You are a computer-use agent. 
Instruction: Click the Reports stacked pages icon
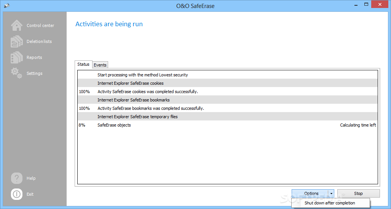tap(16, 57)
